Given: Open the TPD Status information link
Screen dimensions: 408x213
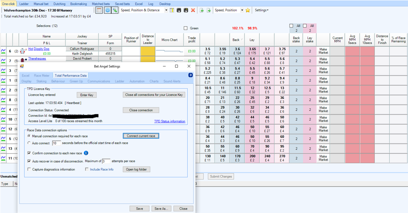Looking at the screenshot, I should point(169,122).
